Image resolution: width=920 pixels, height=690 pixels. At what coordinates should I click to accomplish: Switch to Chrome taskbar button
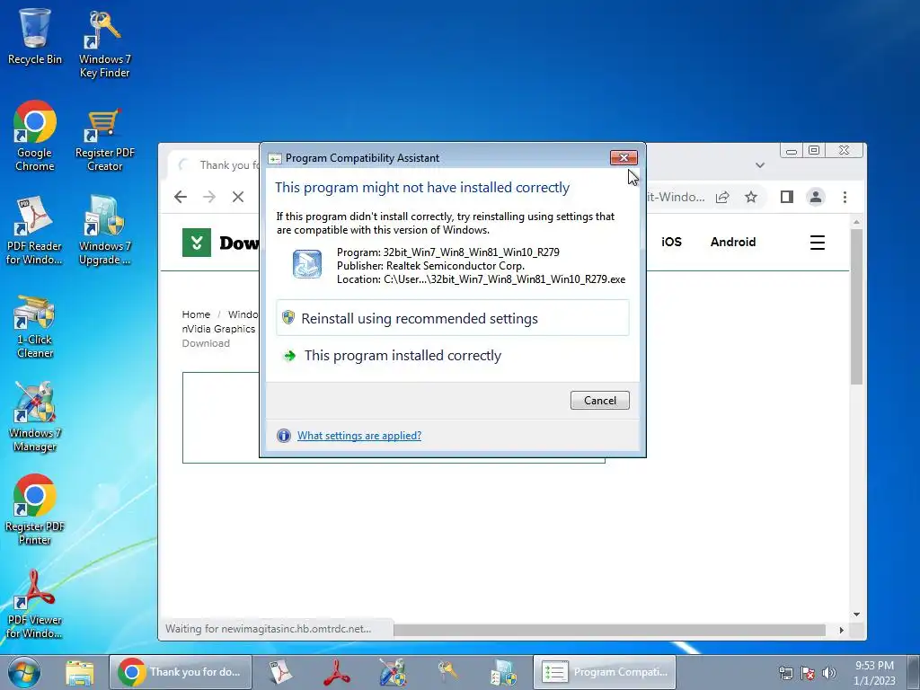(x=181, y=672)
